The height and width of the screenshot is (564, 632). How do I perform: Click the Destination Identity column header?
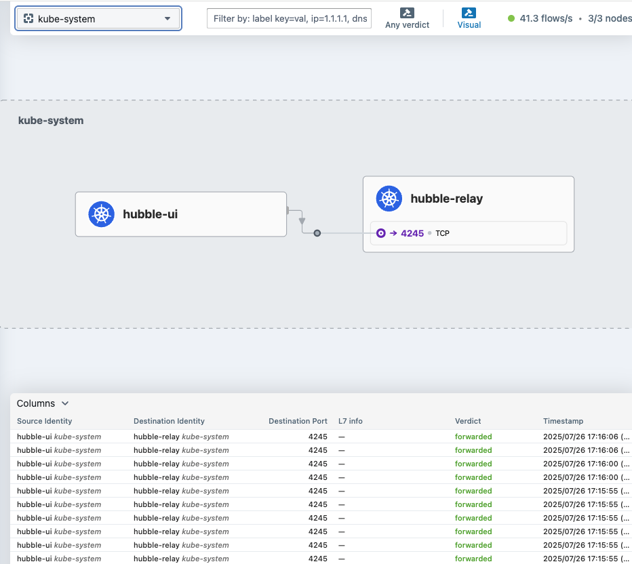click(169, 421)
